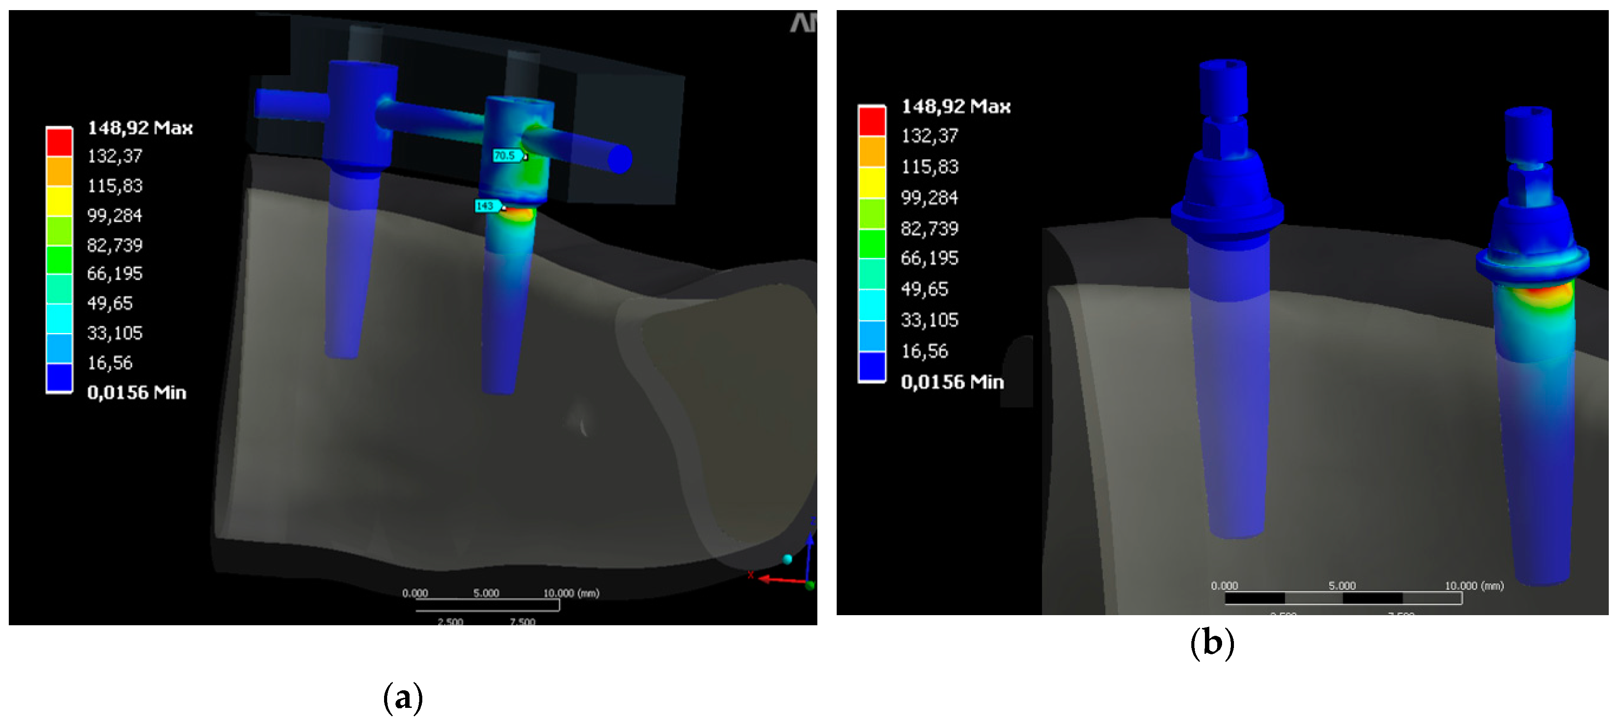Click green legend swatch in right panel

pos(872,244)
